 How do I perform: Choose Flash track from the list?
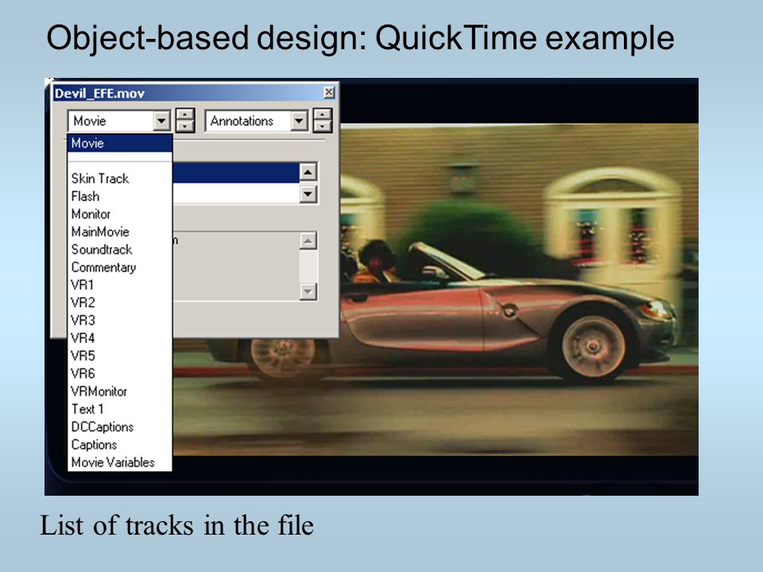[x=120, y=196]
